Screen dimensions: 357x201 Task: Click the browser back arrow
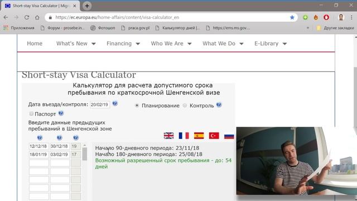[x=6, y=17]
